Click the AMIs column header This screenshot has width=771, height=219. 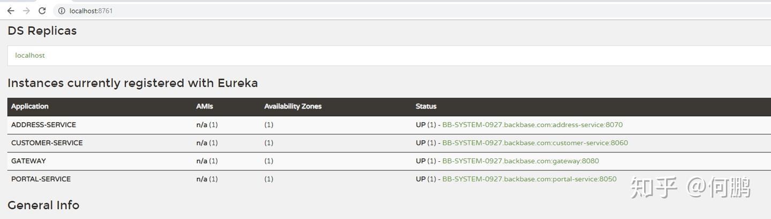coord(205,106)
